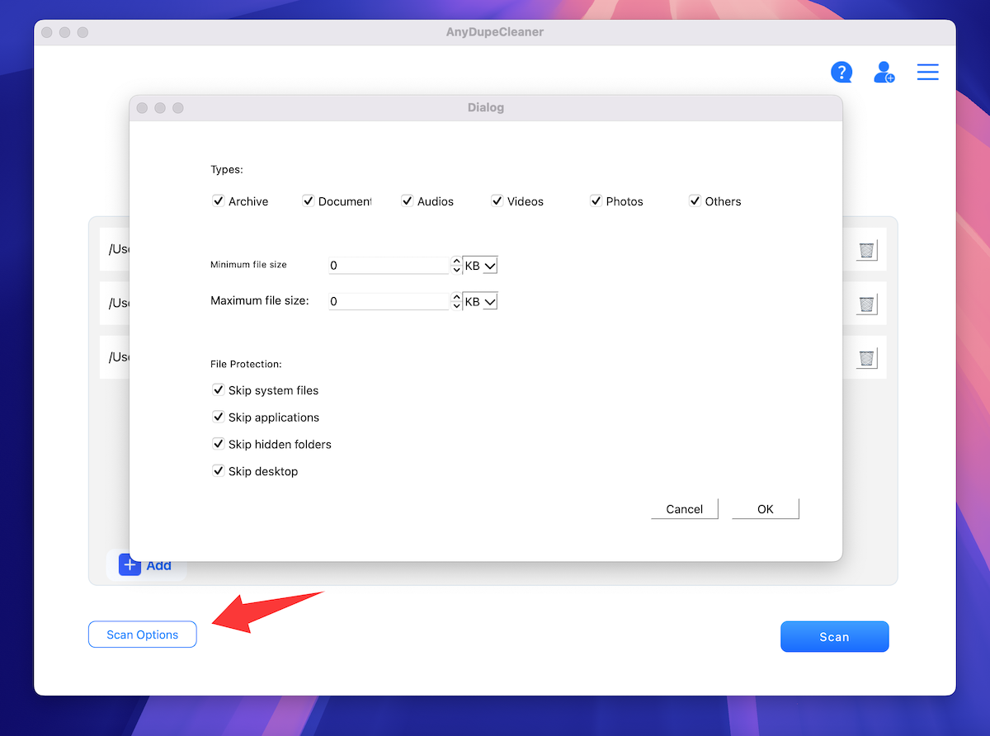Image resolution: width=990 pixels, height=736 pixels.
Task: Toggle the Videos type checkbox
Action: [x=497, y=201]
